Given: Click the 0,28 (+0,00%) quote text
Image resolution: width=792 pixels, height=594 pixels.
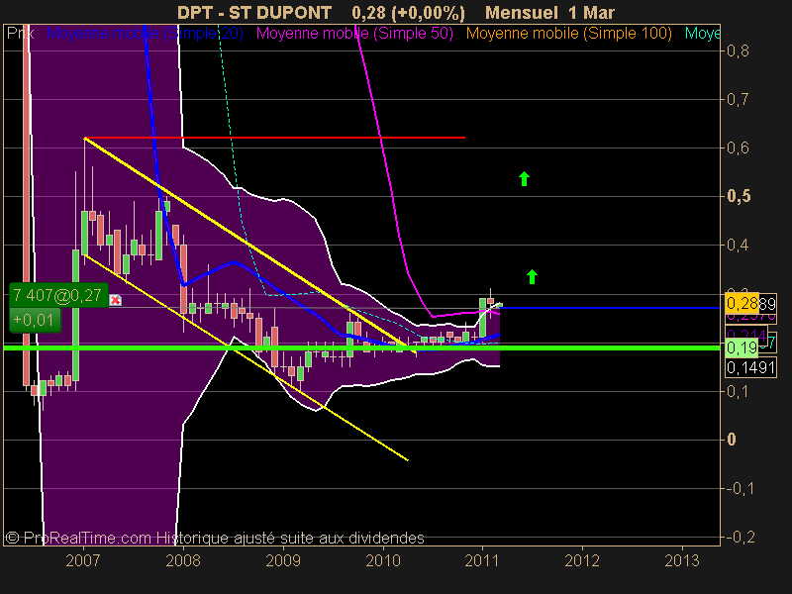Looking at the screenshot, I should pyautogui.click(x=408, y=13).
